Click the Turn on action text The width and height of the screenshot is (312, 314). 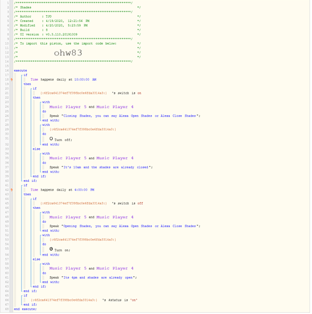click(x=62, y=250)
